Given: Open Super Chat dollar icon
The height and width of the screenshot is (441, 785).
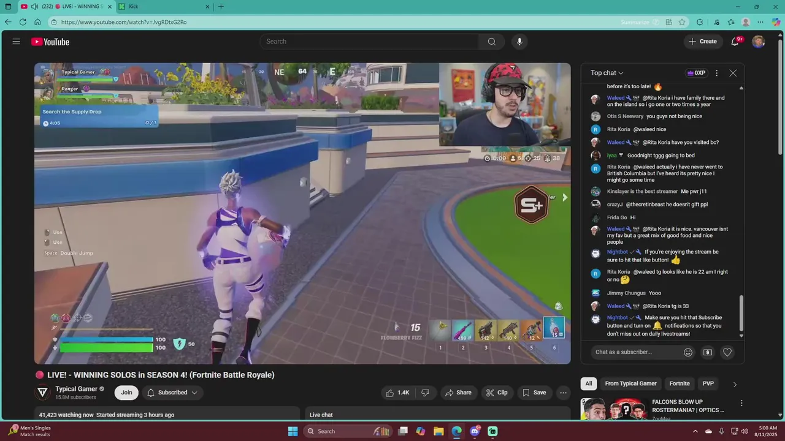Looking at the screenshot, I should pos(708,352).
